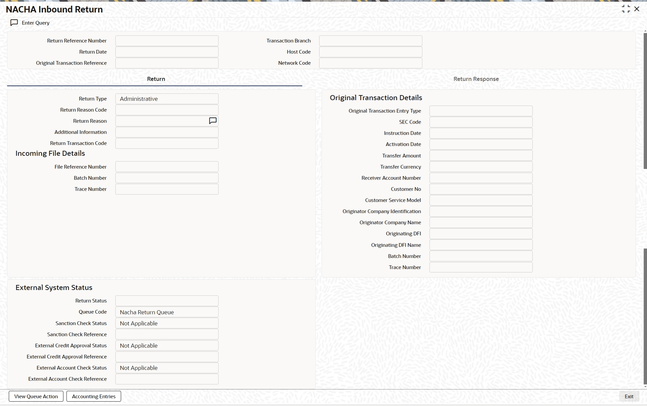Focus the SEC Code field
Image resolution: width=647 pixels, height=406 pixels.
click(481, 122)
